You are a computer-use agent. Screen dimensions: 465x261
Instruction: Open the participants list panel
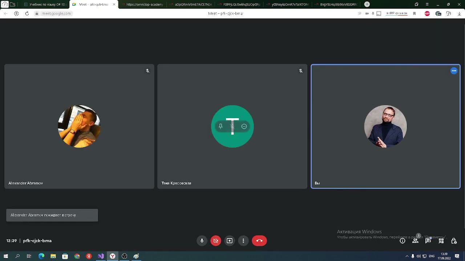pos(415,241)
